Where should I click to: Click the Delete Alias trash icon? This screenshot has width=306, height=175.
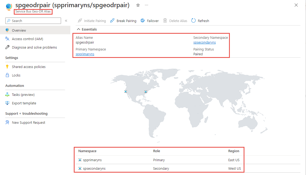165,21
